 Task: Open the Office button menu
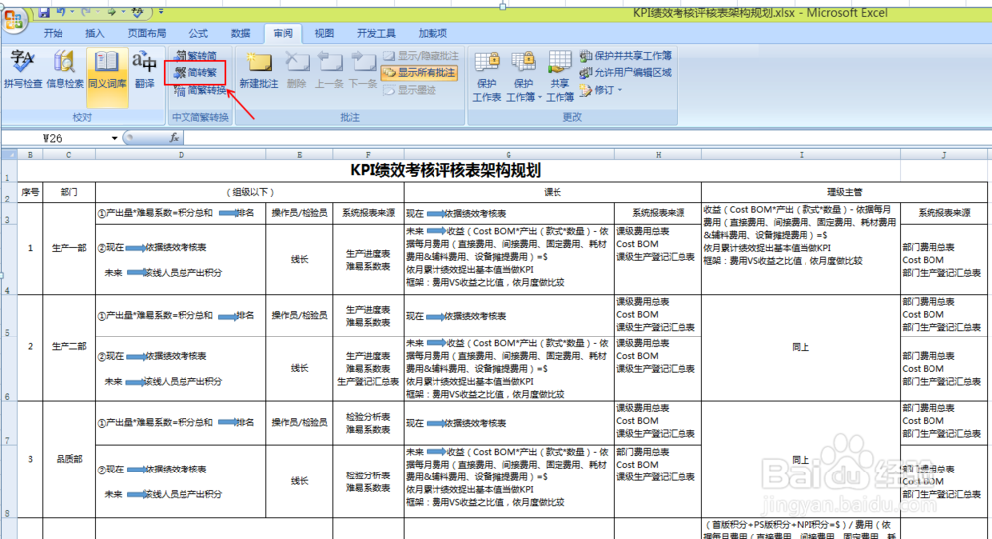13,20
